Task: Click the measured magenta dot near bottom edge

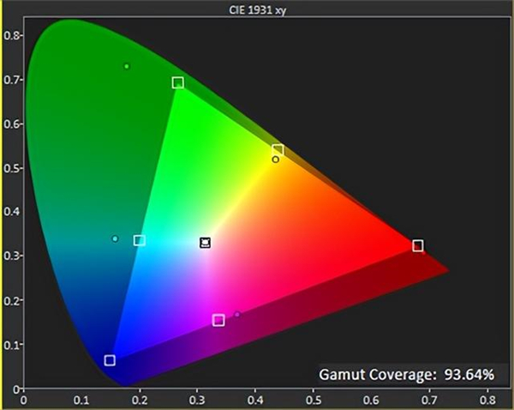Action: [237, 314]
